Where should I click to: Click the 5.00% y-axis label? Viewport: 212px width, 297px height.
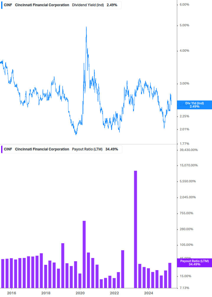184,25
